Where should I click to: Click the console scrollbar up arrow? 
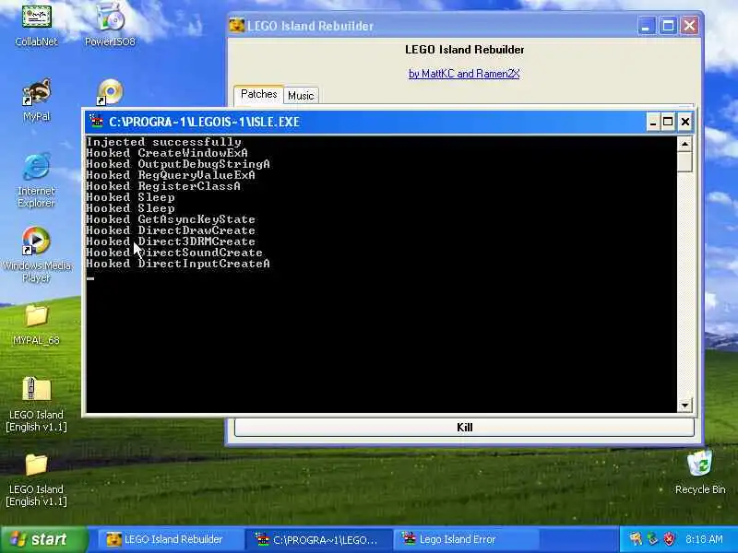[684, 145]
